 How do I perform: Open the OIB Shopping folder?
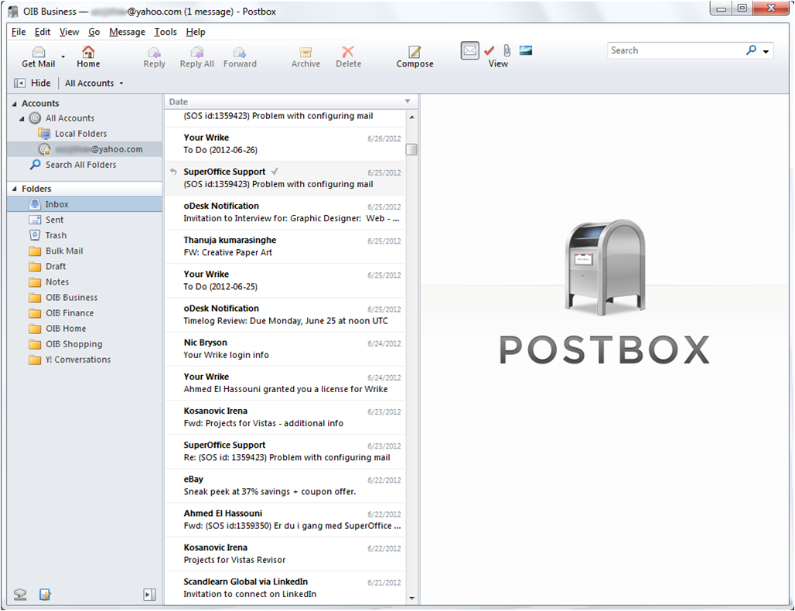click(x=74, y=343)
